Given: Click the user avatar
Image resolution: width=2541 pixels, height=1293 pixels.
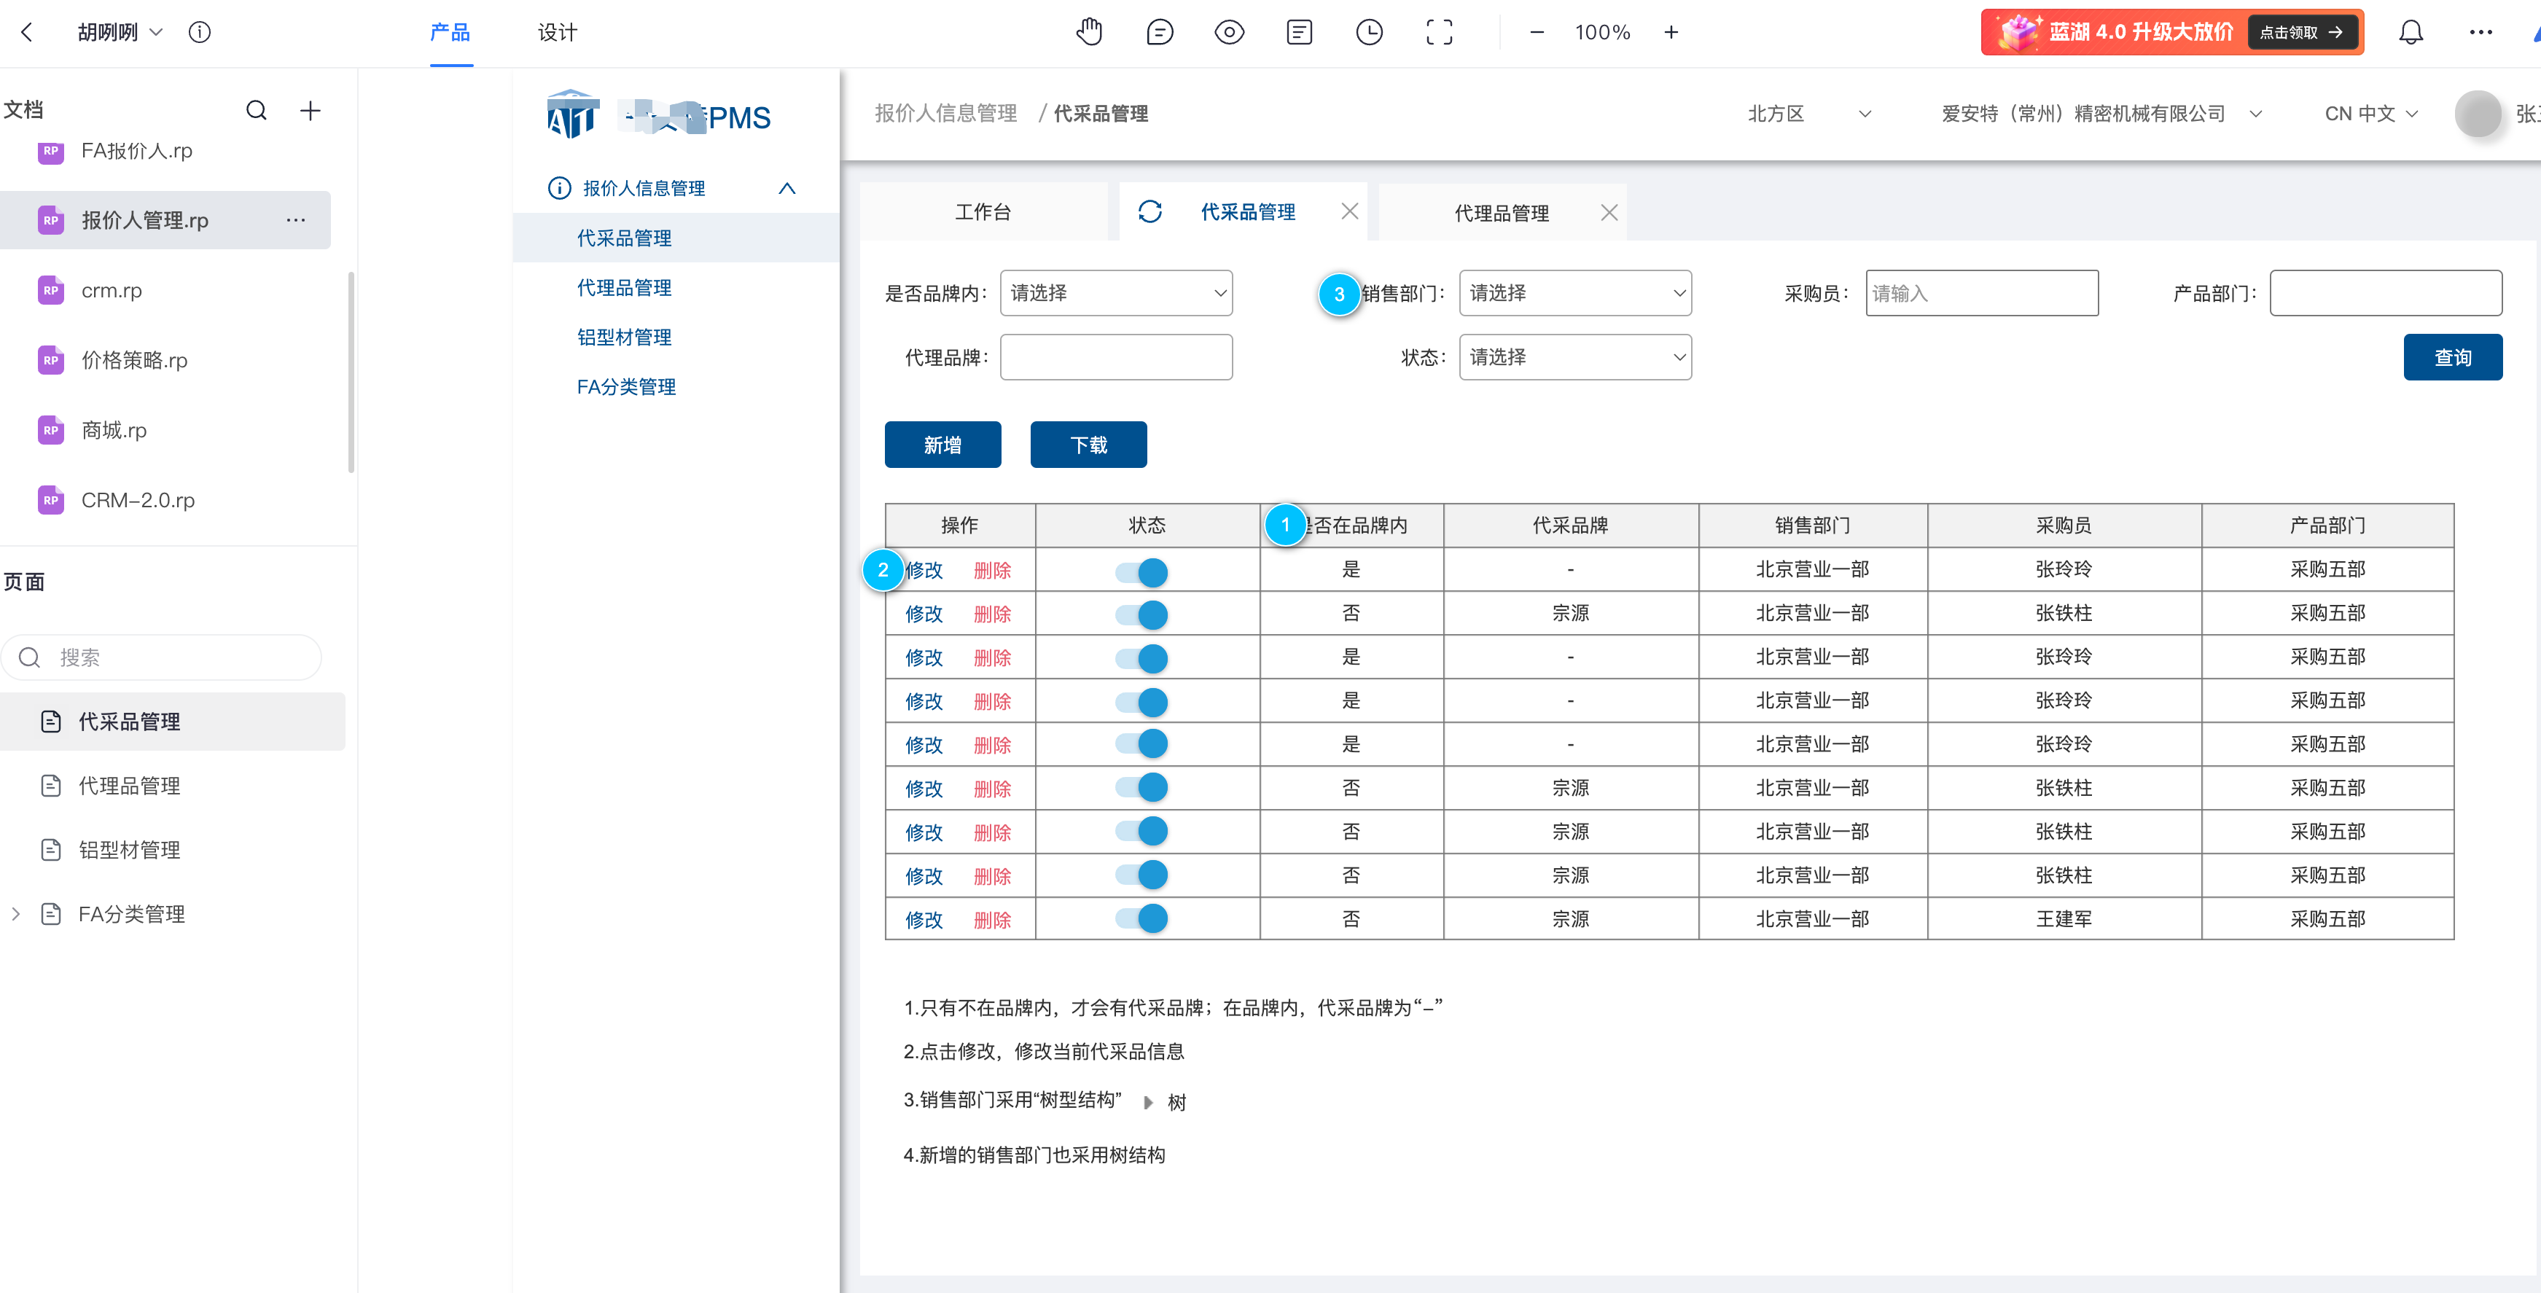Looking at the screenshot, I should [x=2478, y=114].
